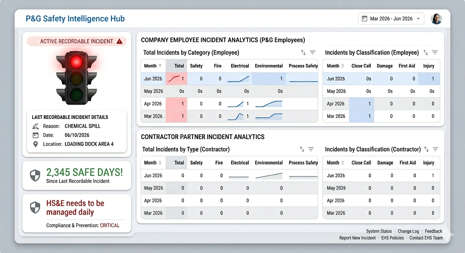
Task: Click the Contact EHS Team link
Action: coord(426,238)
